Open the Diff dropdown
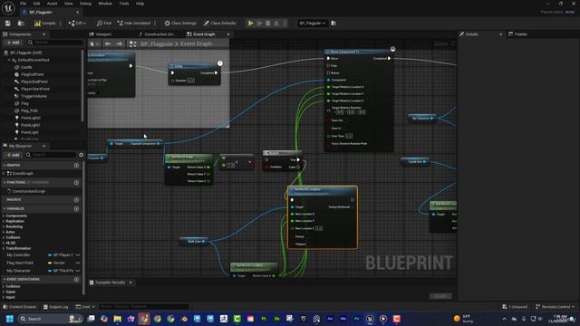Viewport: 580px width, 326px height. (x=77, y=24)
